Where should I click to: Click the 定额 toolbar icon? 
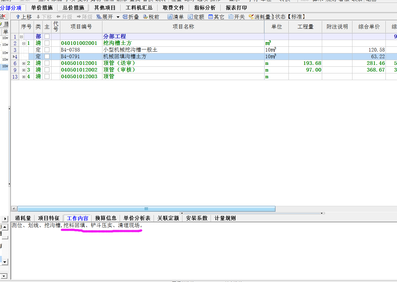click(x=190, y=17)
